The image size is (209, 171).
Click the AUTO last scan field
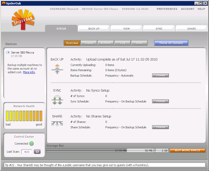point(27,152)
